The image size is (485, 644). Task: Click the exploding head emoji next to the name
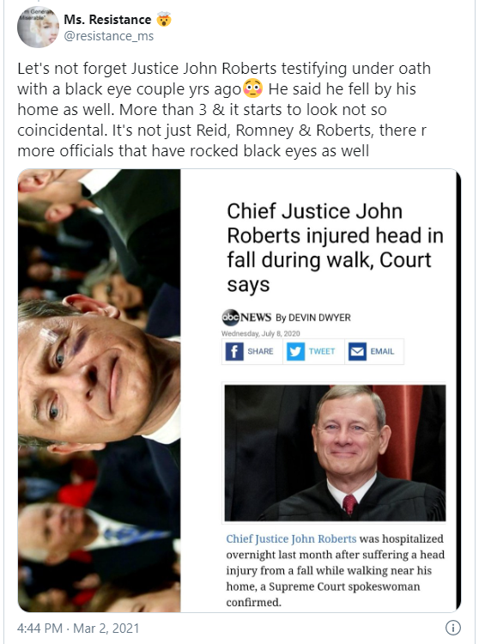pos(164,19)
